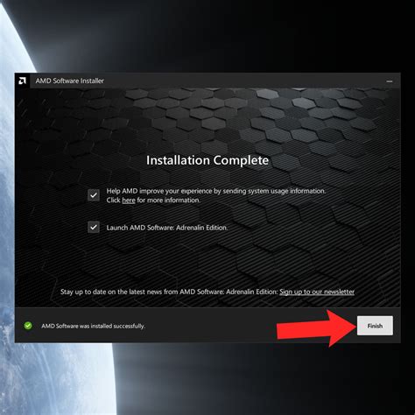The width and height of the screenshot is (415, 415).
Task: Open the 'here' more information link
Action: coord(129,200)
